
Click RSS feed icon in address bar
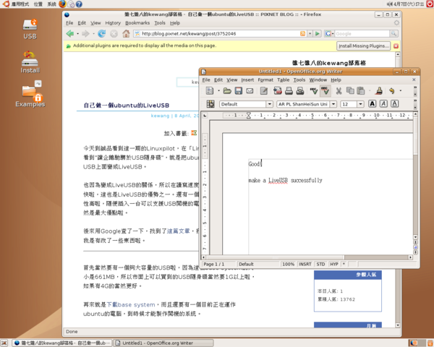click(x=303, y=34)
